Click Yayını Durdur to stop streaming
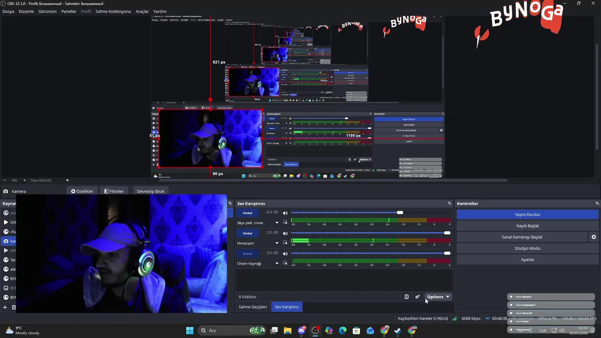The width and height of the screenshot is (601, 338). (x=527, y=215)
